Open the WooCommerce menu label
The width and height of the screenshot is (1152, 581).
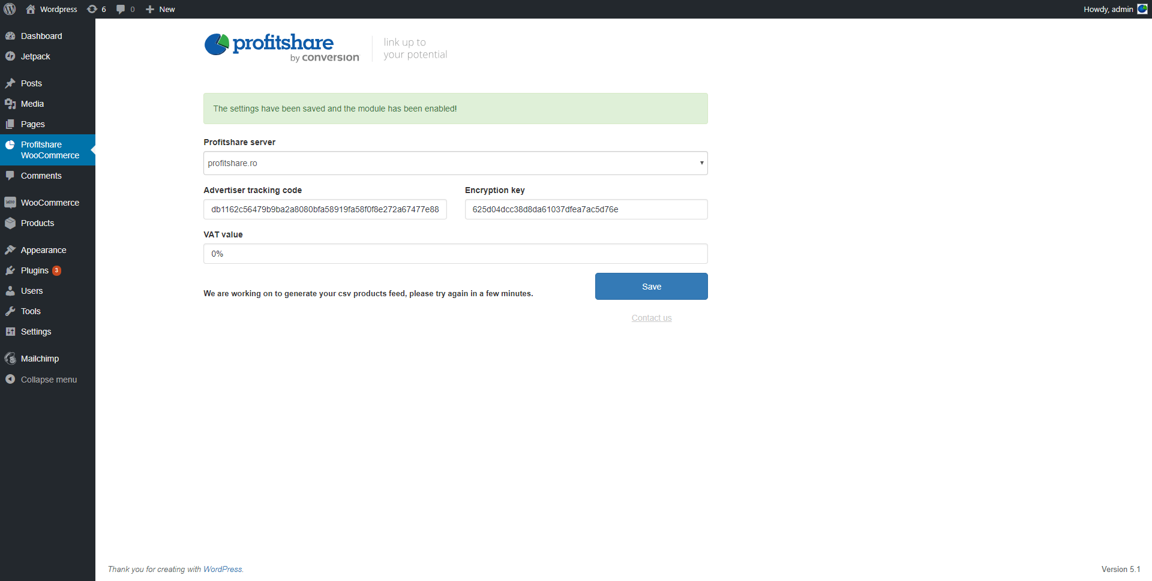point(50,203)
